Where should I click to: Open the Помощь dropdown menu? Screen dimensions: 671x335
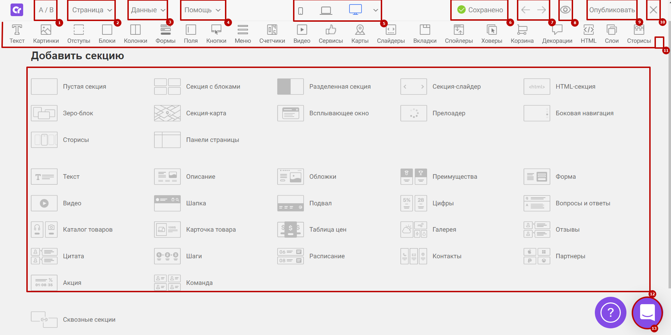[x=202, y=10]
